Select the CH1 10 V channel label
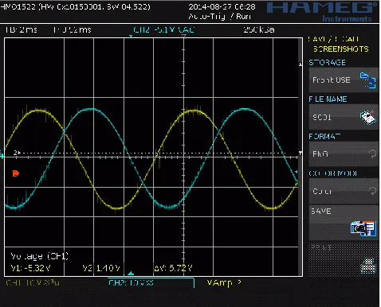 pos(33,283)
